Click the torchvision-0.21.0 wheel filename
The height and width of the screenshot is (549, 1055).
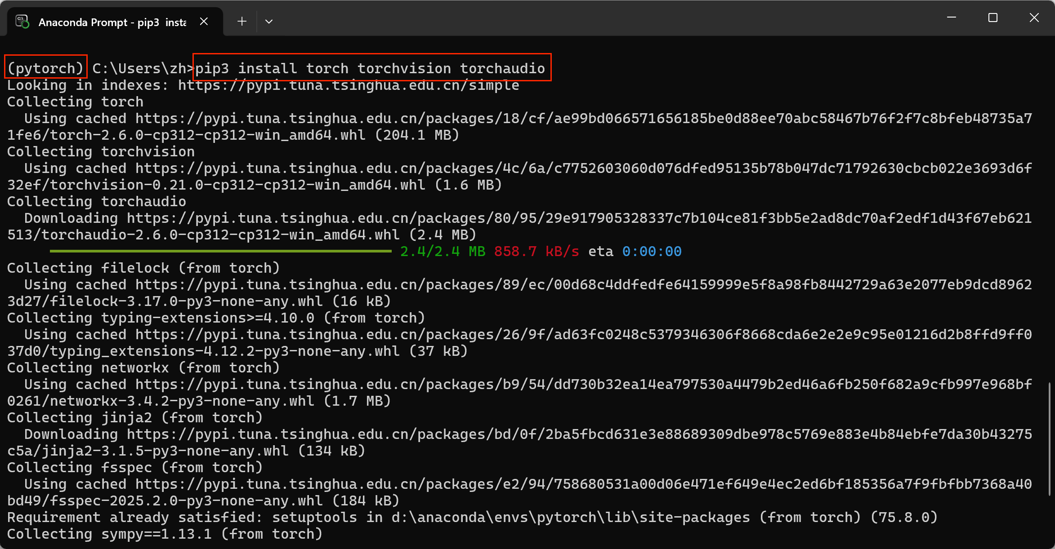pyautogui.click(x=237, y=185)
